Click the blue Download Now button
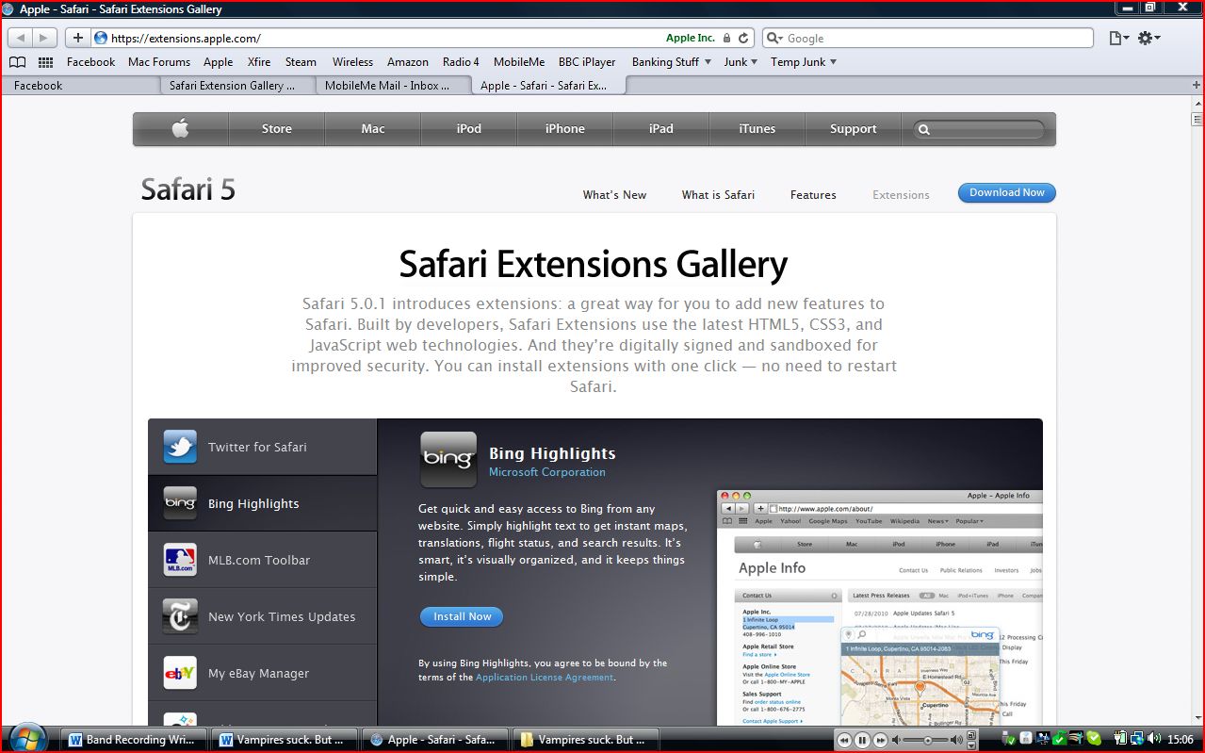 click(x=1007, y=192)
